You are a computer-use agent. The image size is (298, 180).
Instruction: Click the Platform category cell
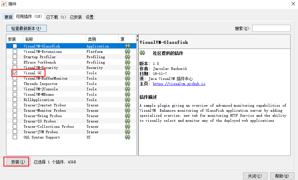(x=94, y=52)
